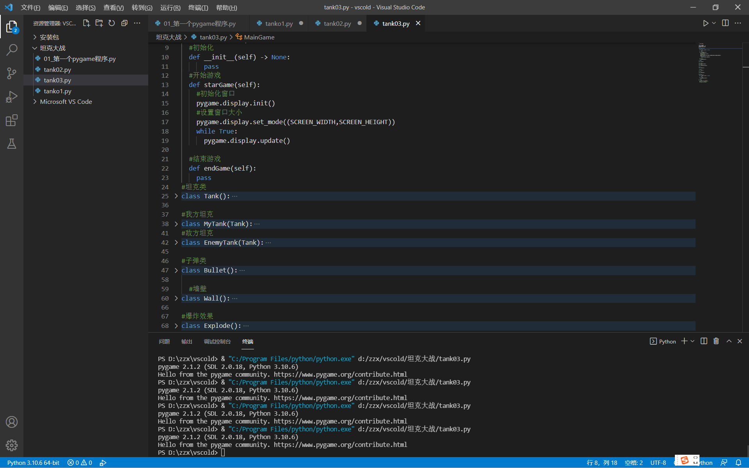749x468 pixels.
Task: Split the editor to the right
Action: [725, 23]
